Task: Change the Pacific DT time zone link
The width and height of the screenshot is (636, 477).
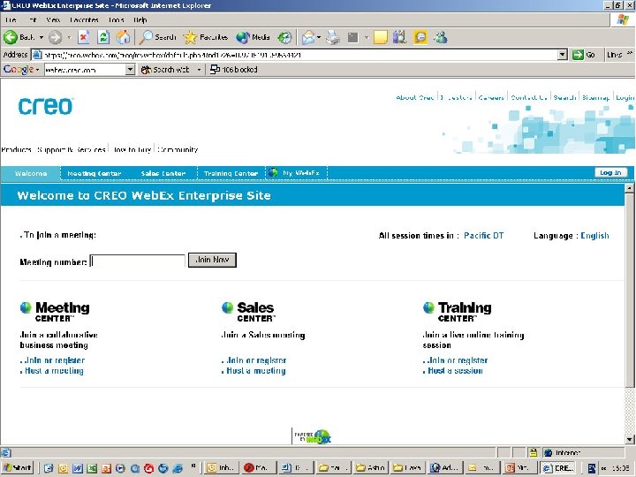Action: click(483, 236)
